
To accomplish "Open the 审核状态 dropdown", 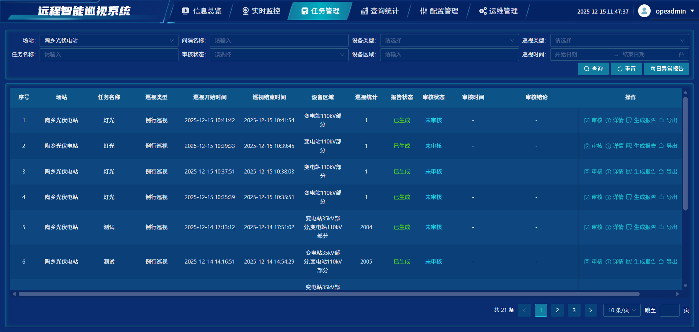I will [x=279, y=55].
